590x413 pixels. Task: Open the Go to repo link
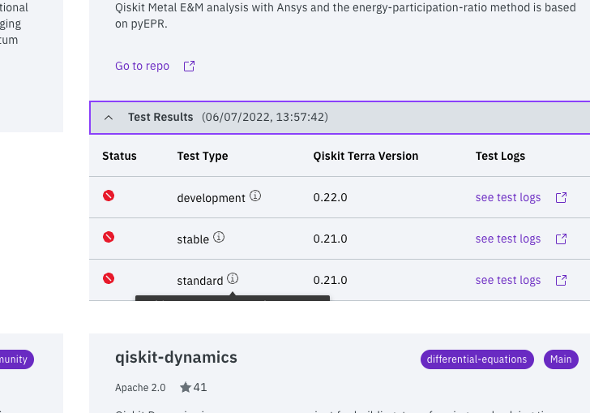click(143, 66)
